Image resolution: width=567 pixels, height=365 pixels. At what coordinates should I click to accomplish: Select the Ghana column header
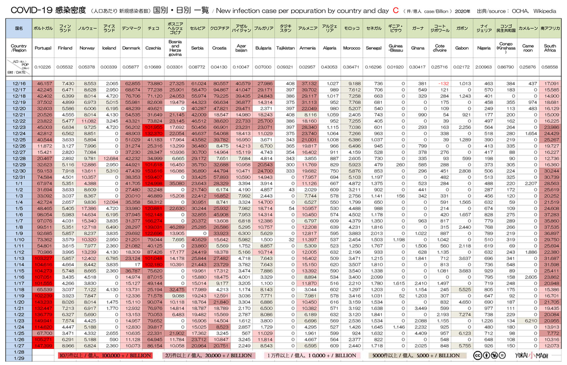click(x=418, y=48)
